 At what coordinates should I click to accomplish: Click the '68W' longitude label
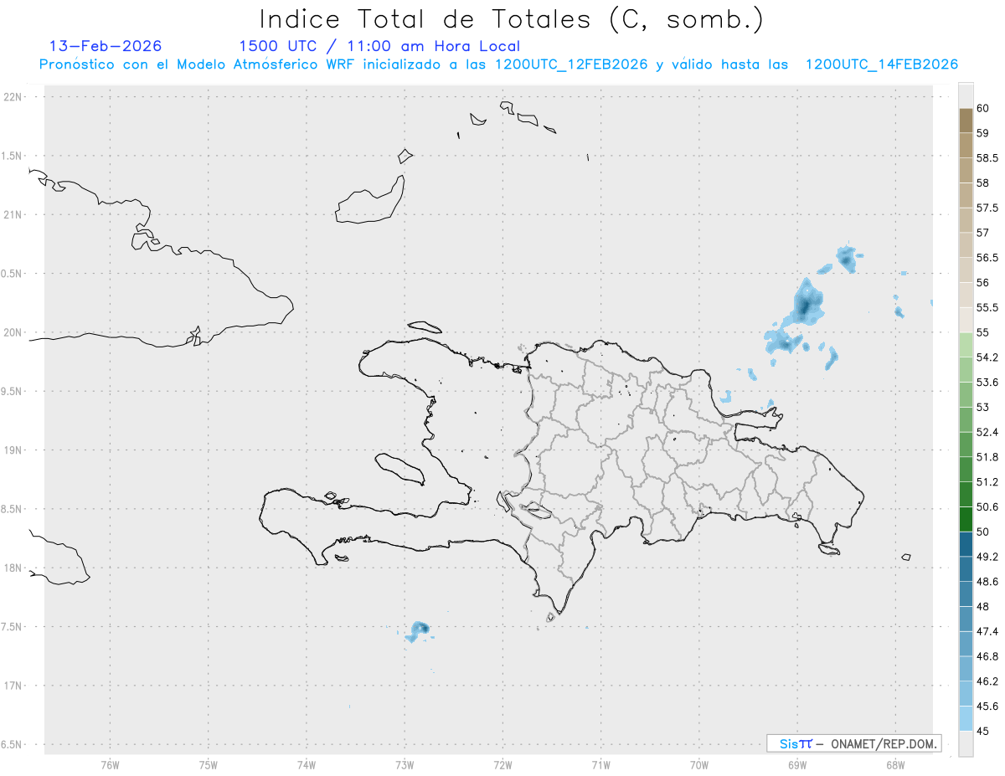pyautogui.click(x=895, y=764)
